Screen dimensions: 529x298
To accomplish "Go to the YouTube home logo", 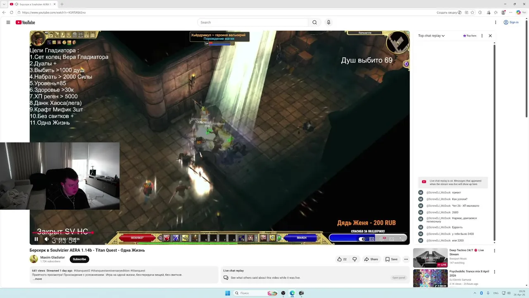I will coord(25,22).
